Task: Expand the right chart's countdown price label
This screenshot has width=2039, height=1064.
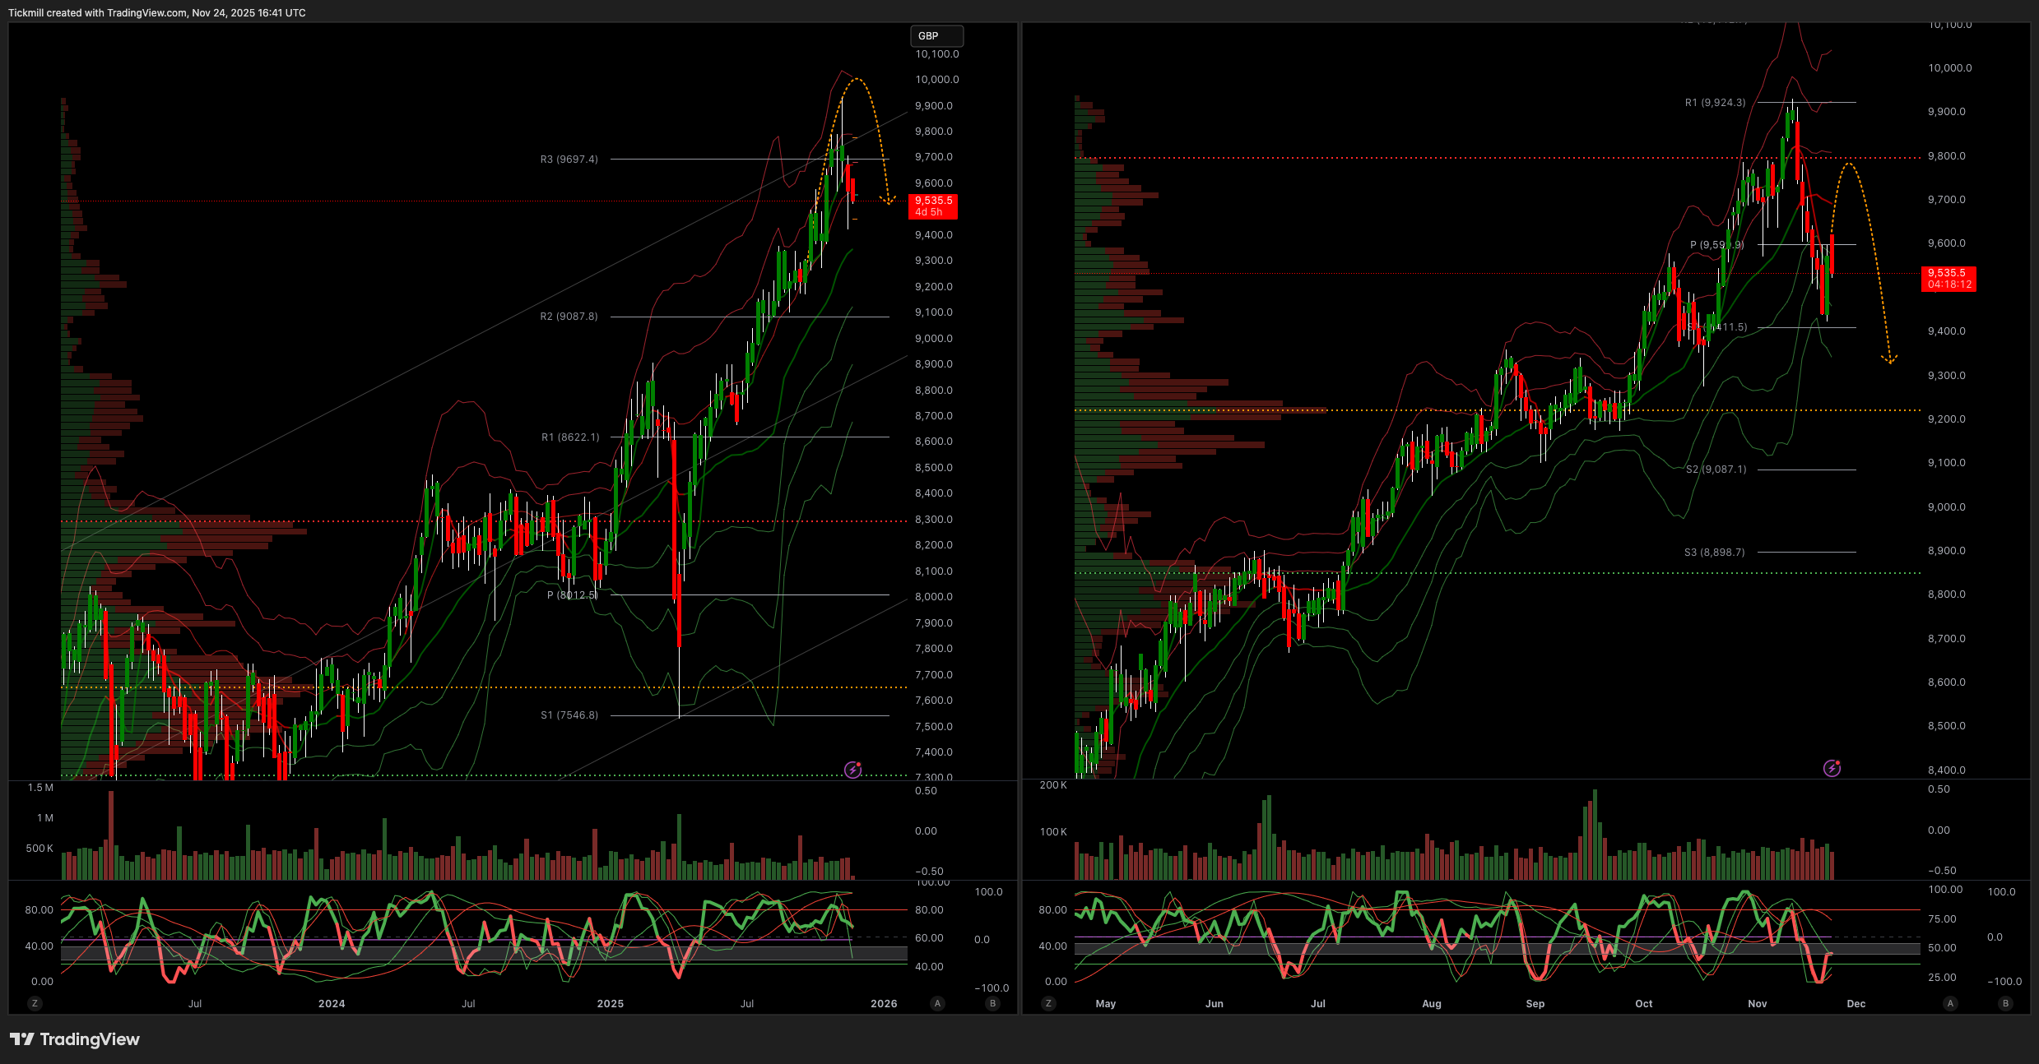Action: point(1947,278)
